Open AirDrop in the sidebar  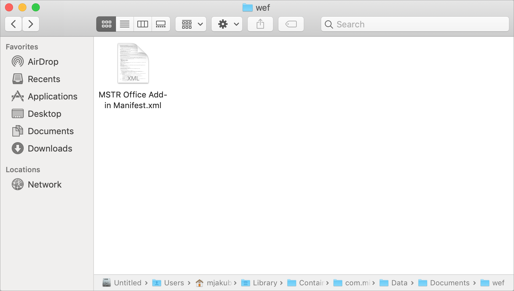pos(43,61)
